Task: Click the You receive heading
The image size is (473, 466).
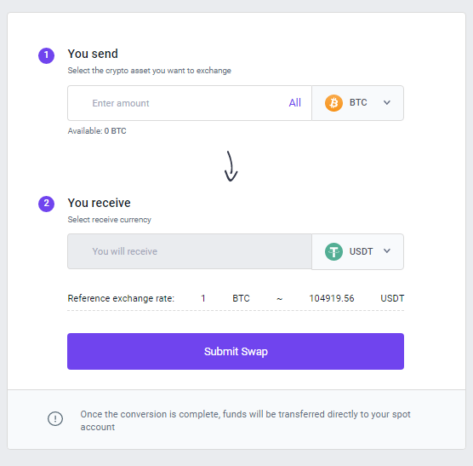Action: pos(99,203)
